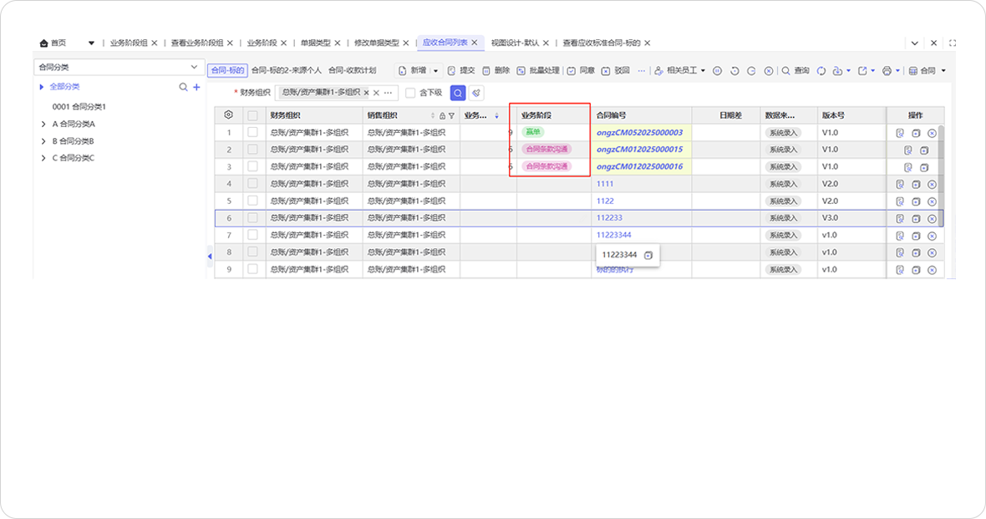Click the search icon in category panel
986x519 pixels.
[x=183, y=87]
